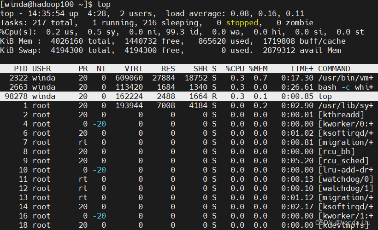378x230 pixels.
Task: Click the VIRT value 113420
Action: 129,87
